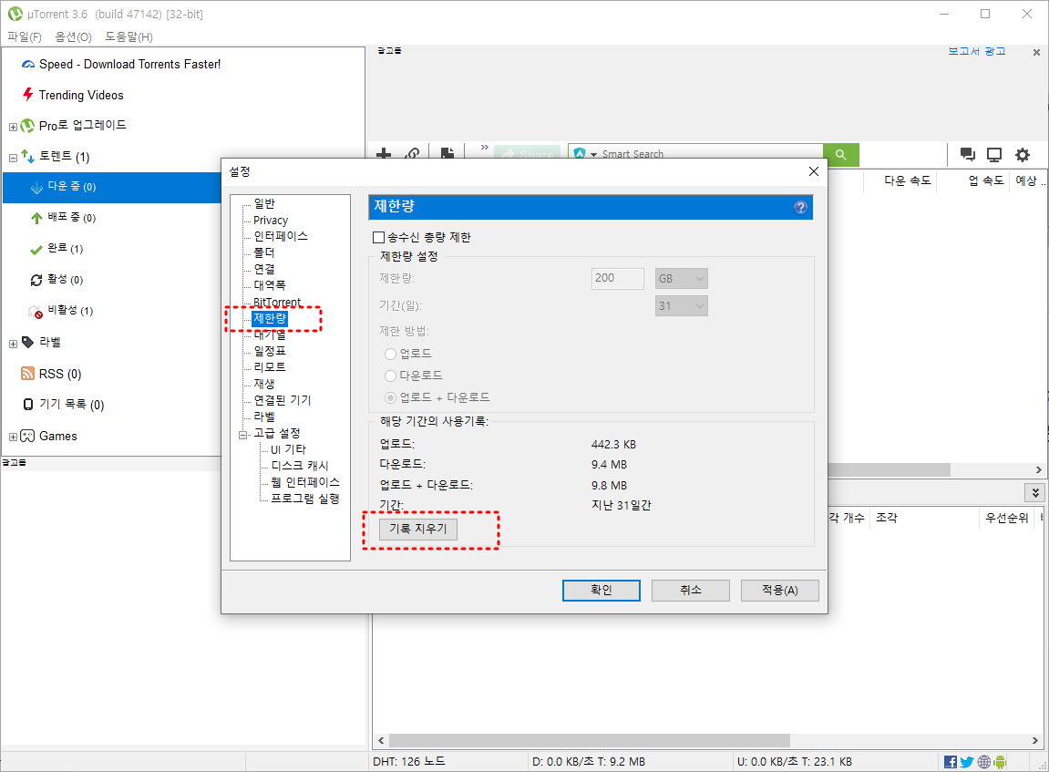Click the Active refresh-arrows icon
Screen dimensions: 1049x772
click(36, 280)
